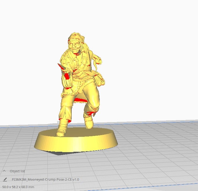This screenshot has height=191, width=198.
Task: Click the 50.0 x 58.2 x 68.0 mm dimensions
Action: [x=18, y=187]
